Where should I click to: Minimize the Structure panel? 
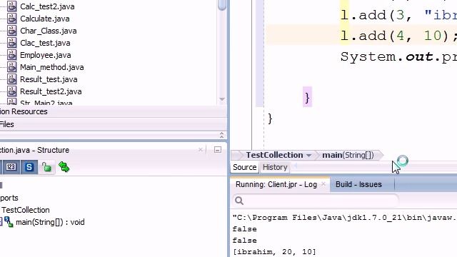pos(218,150)
